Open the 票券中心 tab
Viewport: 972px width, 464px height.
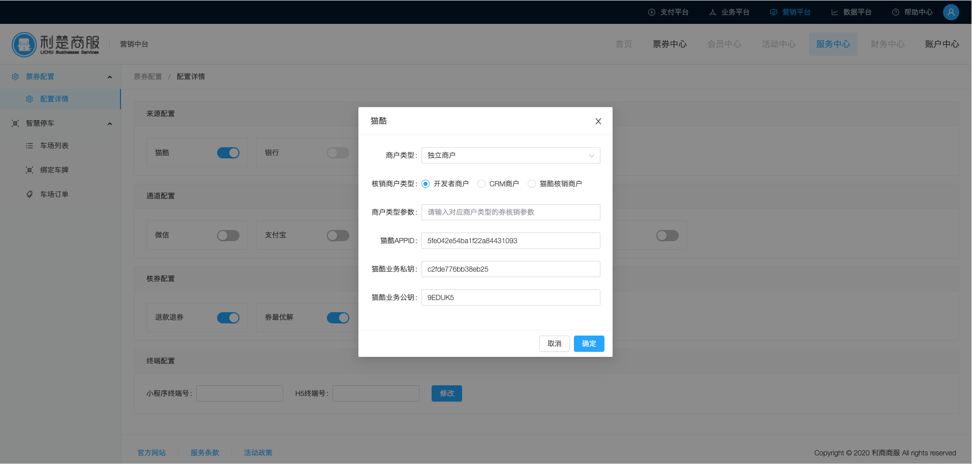click(670, 44)
